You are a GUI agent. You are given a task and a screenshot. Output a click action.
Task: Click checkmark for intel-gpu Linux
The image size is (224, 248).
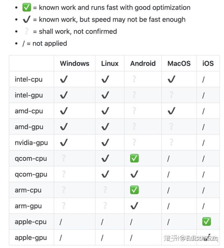click(x=105, y=95)
